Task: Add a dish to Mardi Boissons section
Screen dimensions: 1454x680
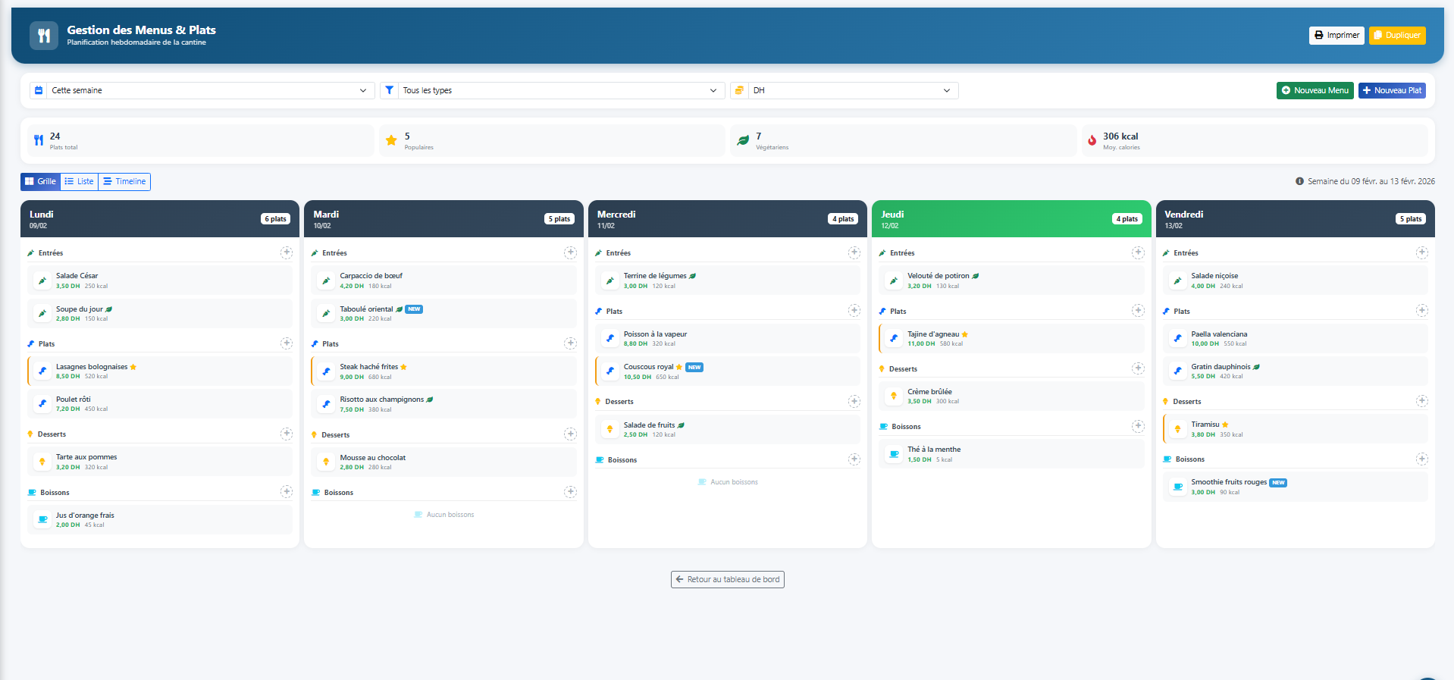Action: point(570,492)
